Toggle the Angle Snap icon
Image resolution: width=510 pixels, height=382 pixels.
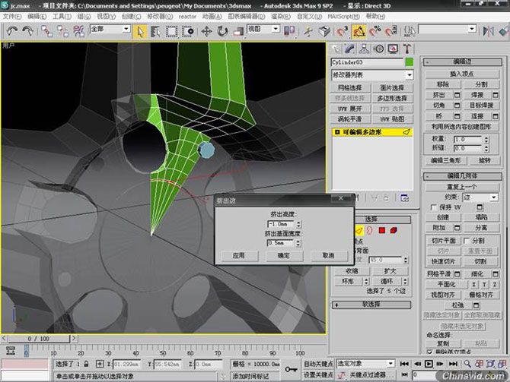pos(359,31)
